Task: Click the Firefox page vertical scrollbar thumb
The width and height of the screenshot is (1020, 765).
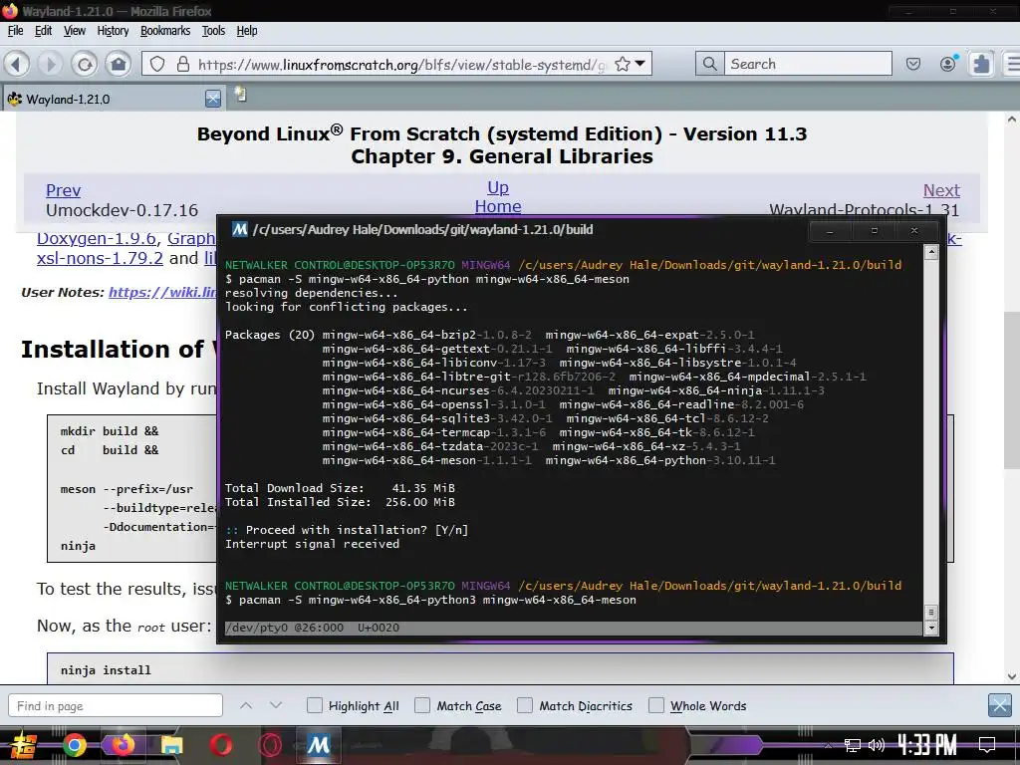Action: pyautogui.click(x=1012, y=389)
